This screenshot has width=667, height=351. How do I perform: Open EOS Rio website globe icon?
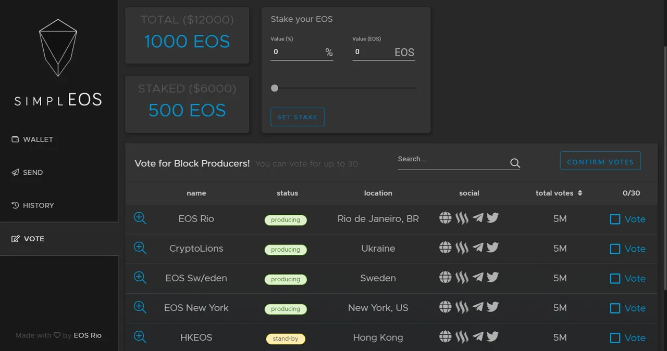pyautogui.click(x=445, y=218)
